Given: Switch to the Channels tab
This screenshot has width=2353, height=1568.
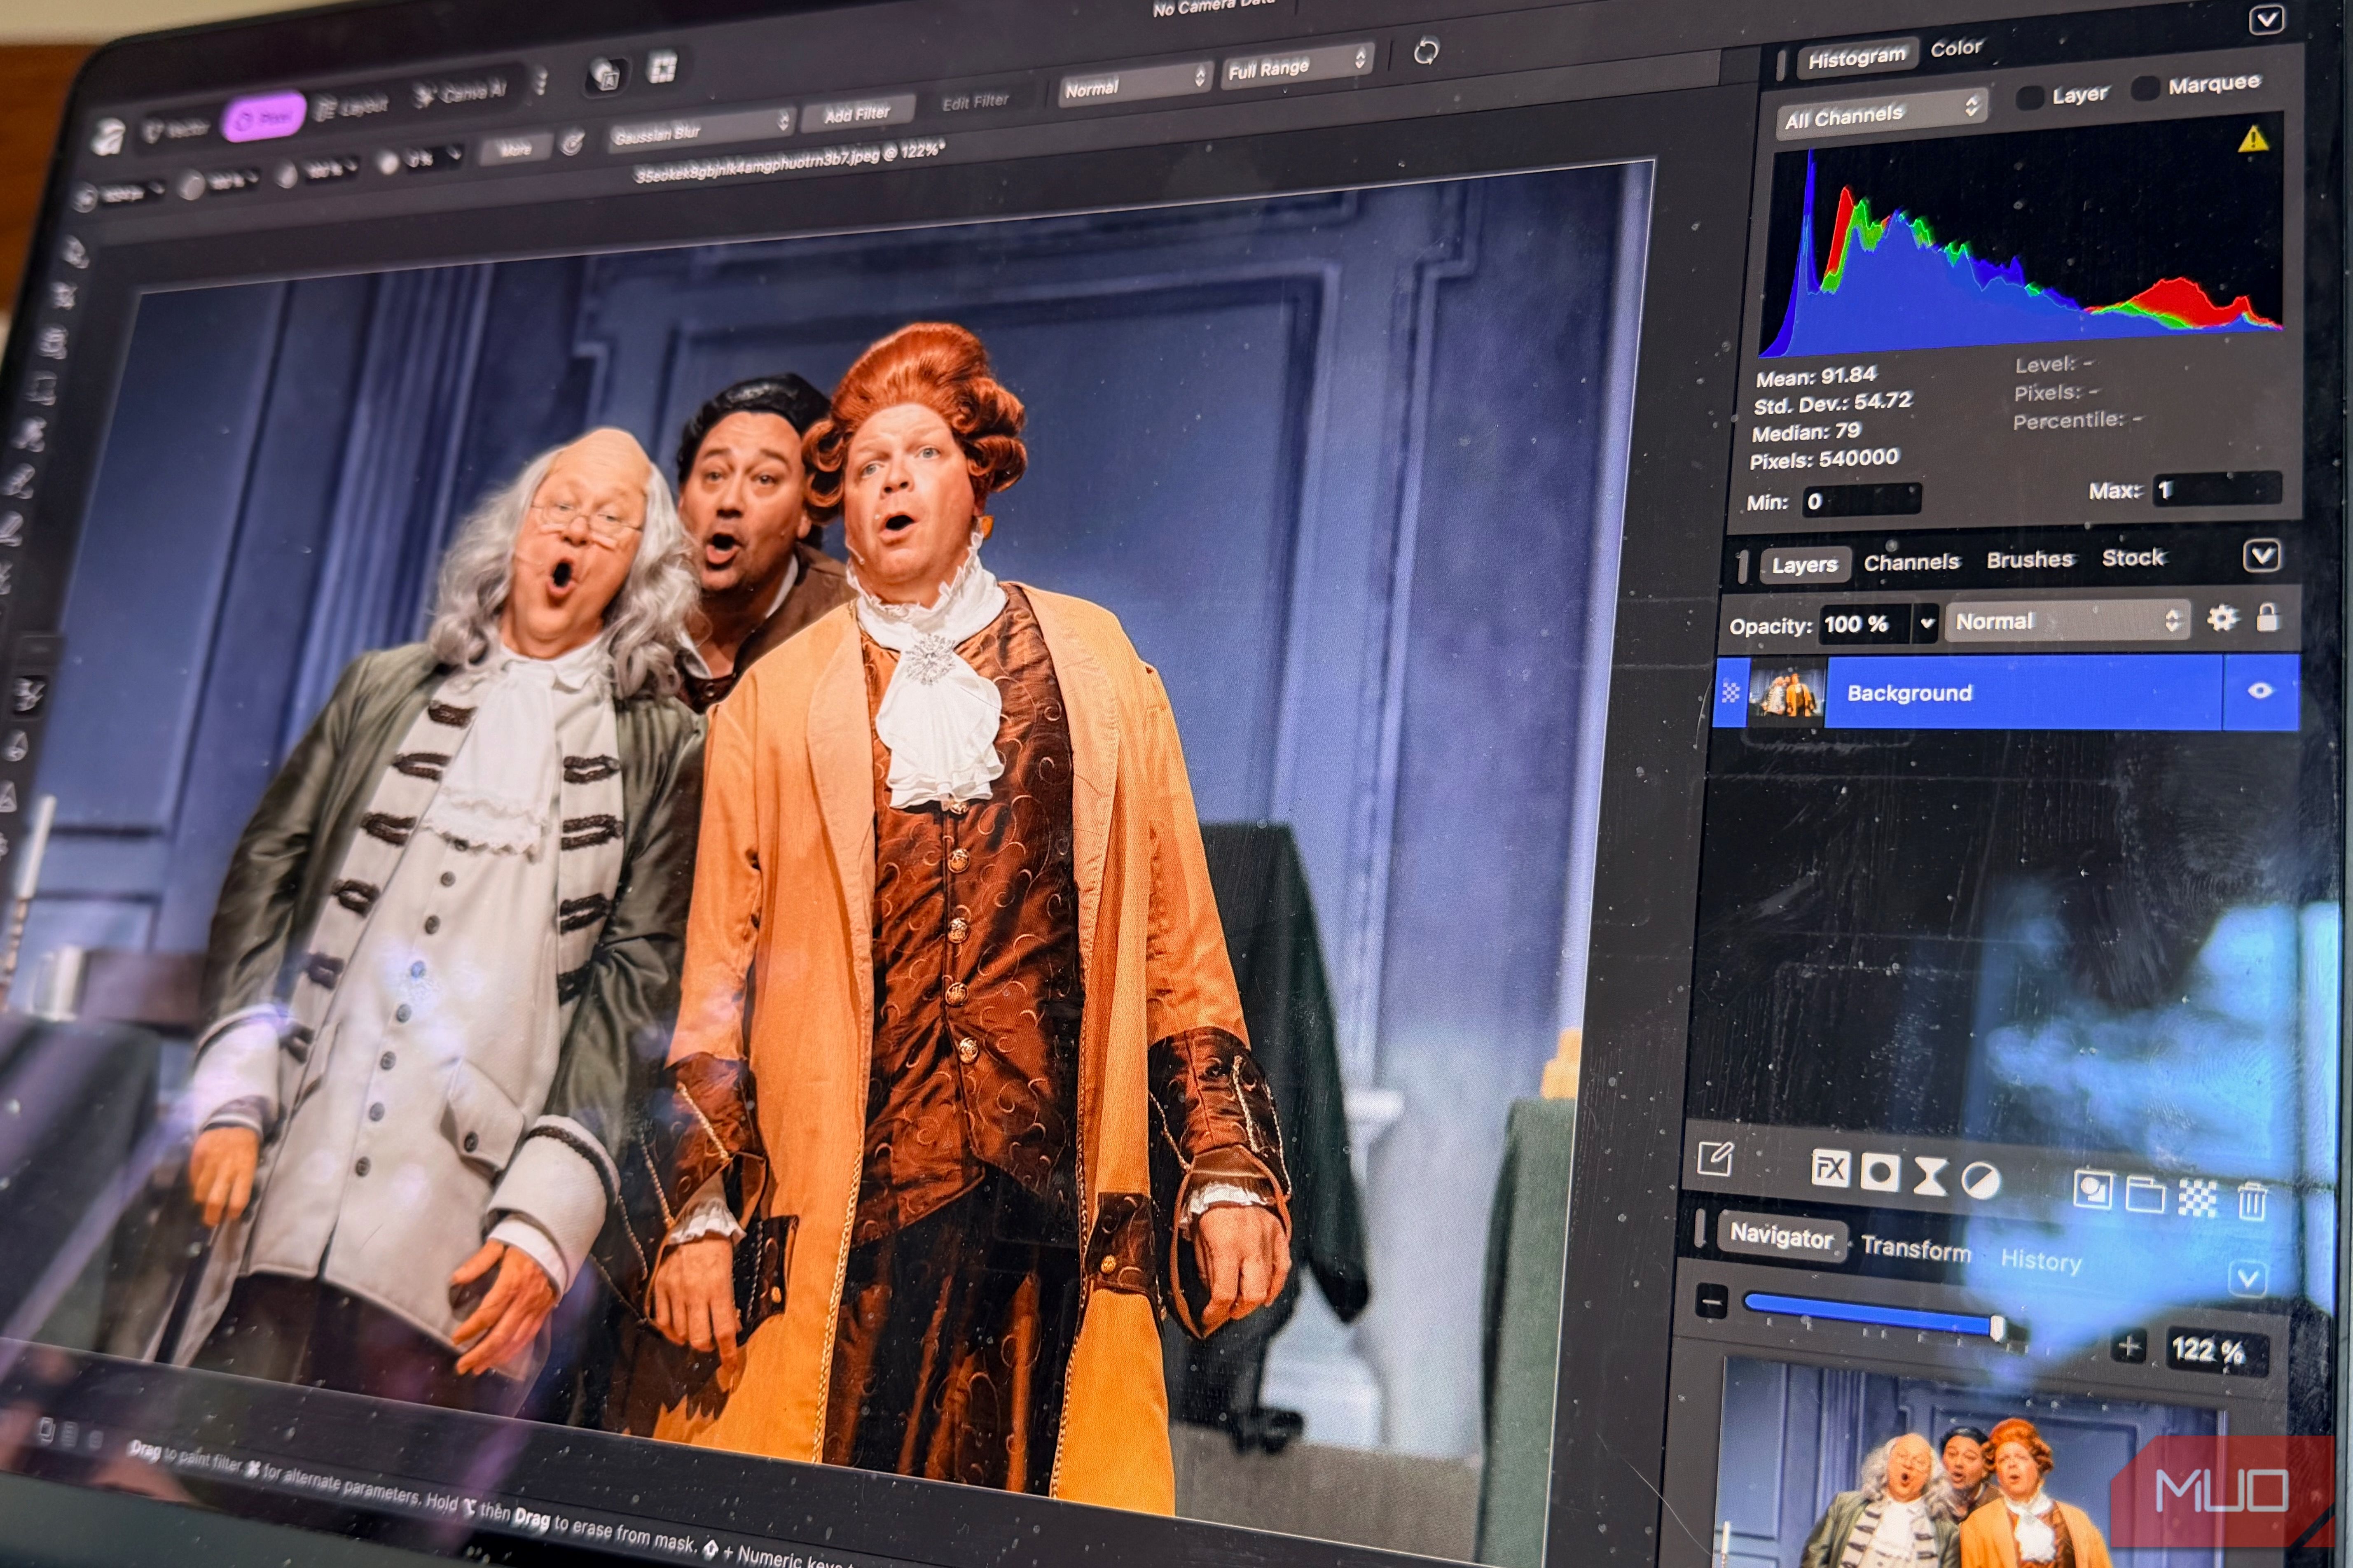Looking at the screenshot, I should point(1911,562).
